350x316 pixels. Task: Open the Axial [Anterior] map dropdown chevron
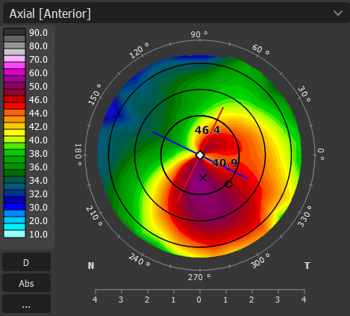[338, 13]
